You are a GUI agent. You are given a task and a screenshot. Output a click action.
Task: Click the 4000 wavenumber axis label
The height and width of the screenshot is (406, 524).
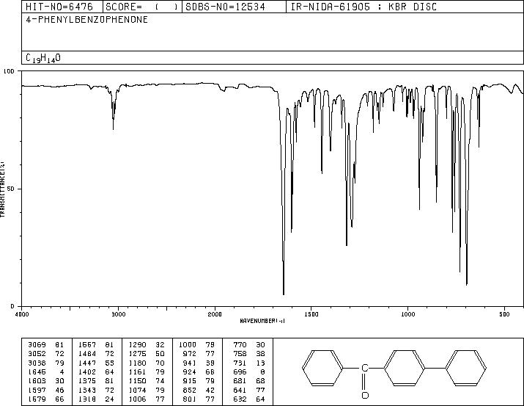22,314
